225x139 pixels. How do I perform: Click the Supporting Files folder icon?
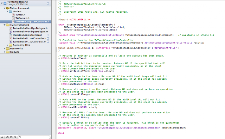[11, 45]
